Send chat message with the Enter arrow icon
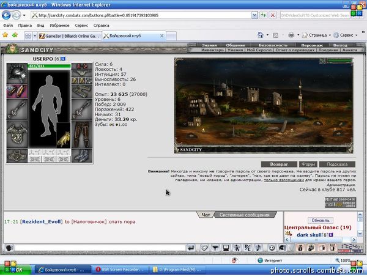This screenshot has height=277, width=367. tap(191, 248)
